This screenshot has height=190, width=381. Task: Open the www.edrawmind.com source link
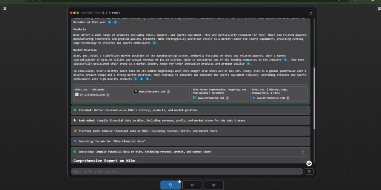[211, 98]
